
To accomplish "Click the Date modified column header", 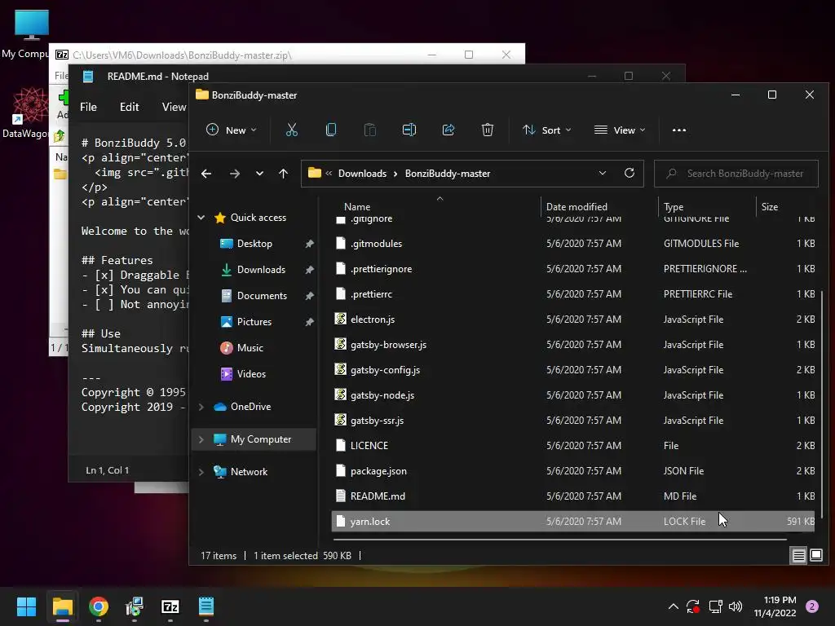I will 577,206.
